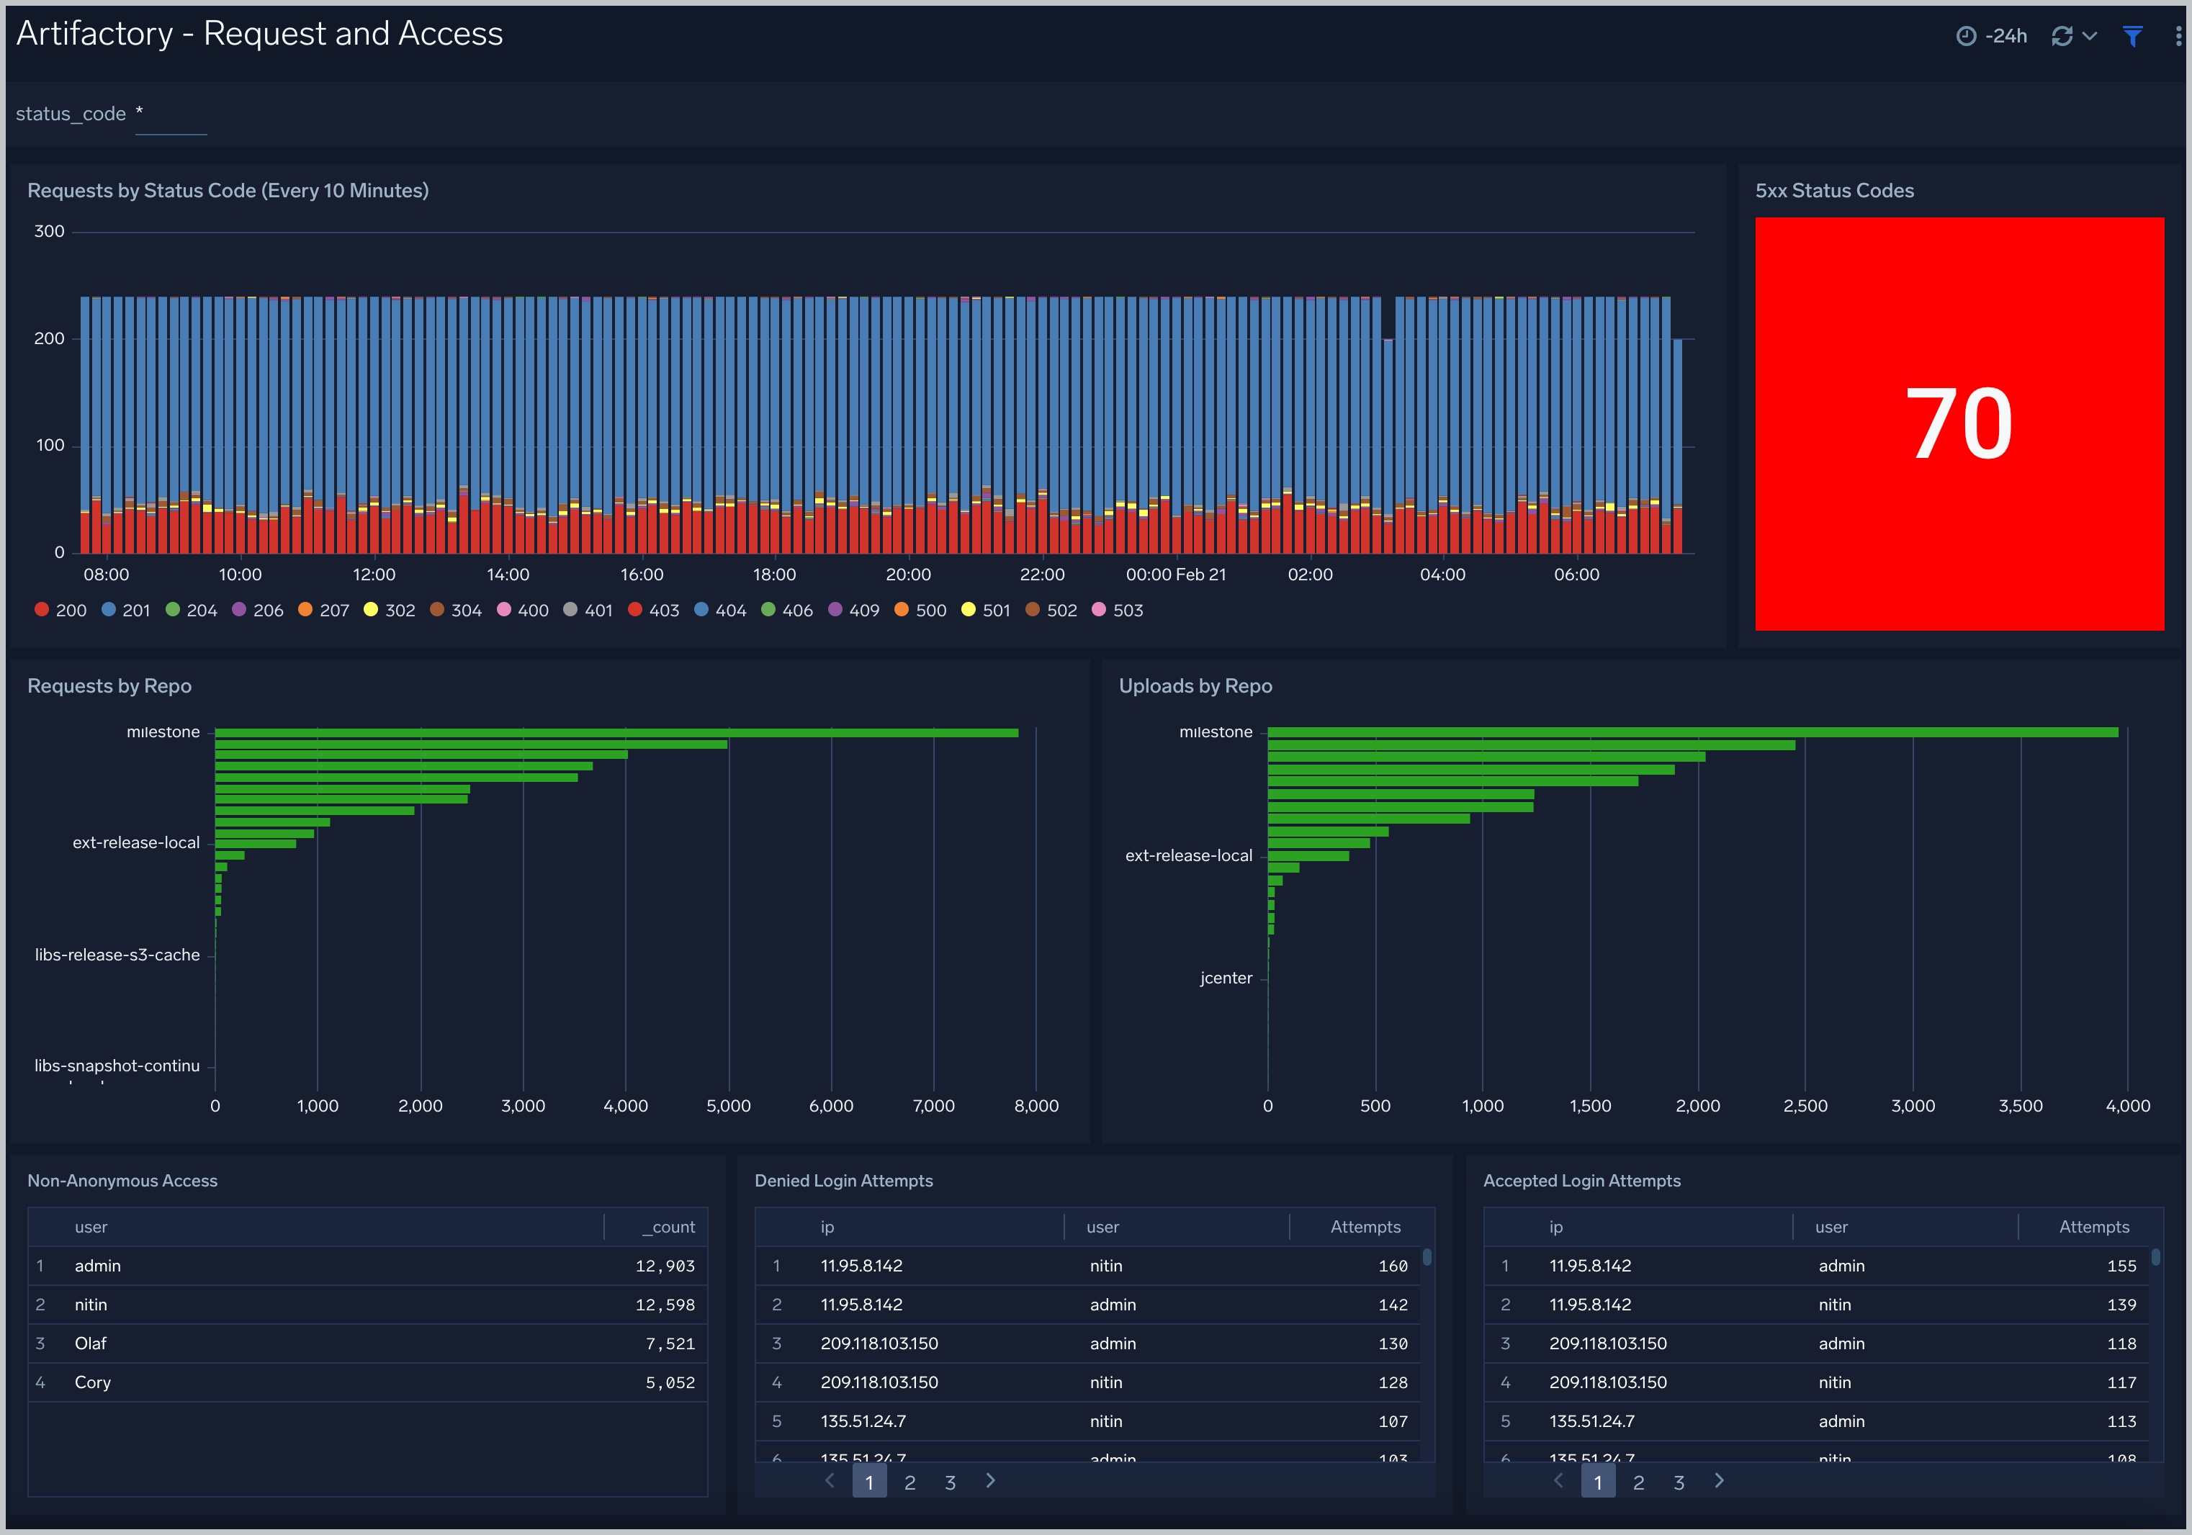Image resolution: width=2192 pixels, height=1535 pixels.
Task: Select accepted login row with 155 attempts
Action: (1816, 1266)
